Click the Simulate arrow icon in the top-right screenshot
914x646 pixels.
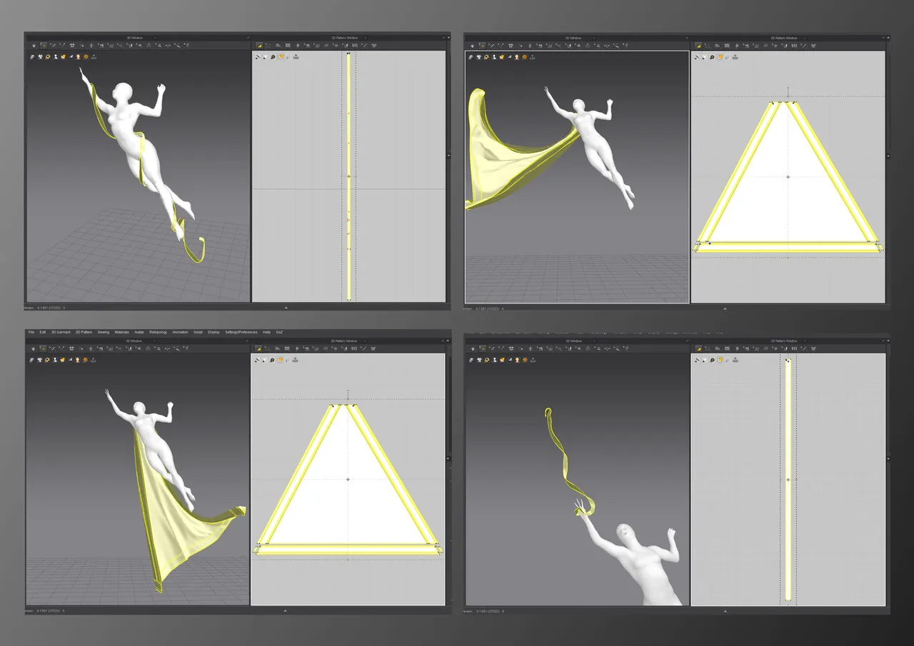(x=473, y=45)
